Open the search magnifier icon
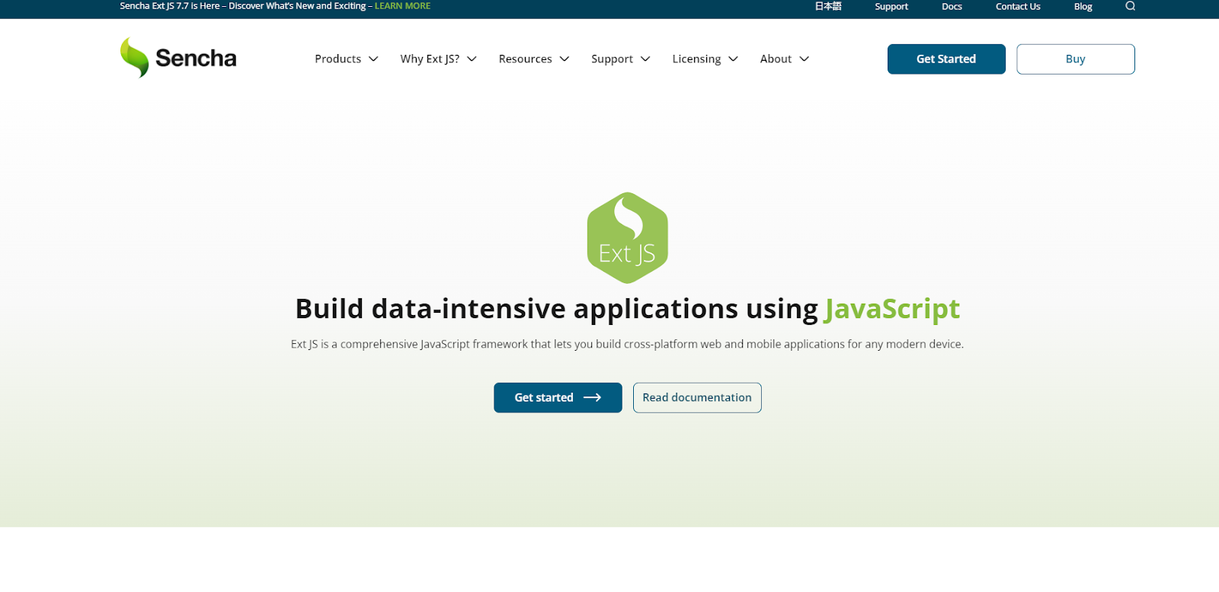The height and width of the screenshot is (592, 1219). coord(1131,6)
